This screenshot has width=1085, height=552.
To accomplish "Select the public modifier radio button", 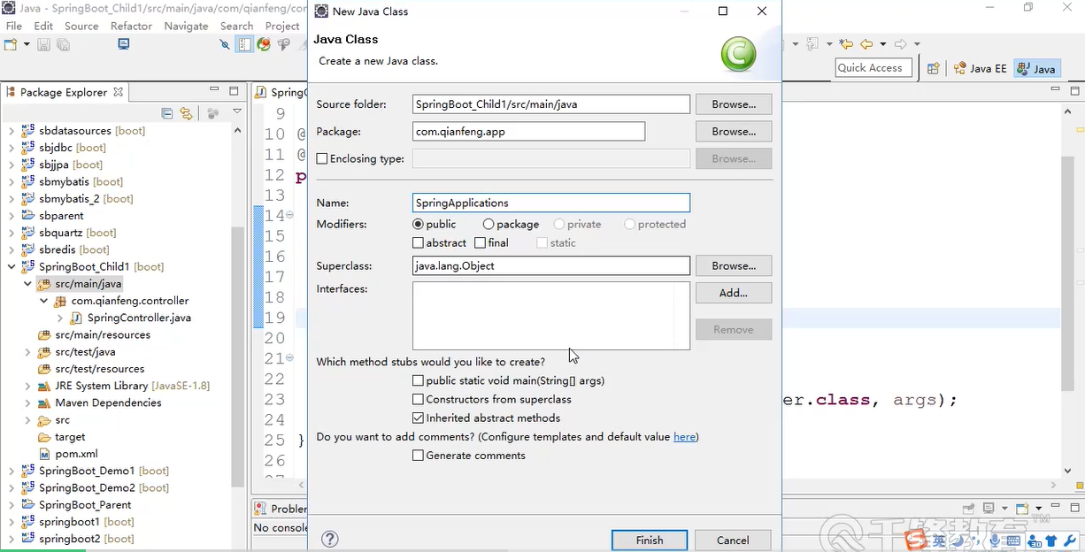I will coord(418,225).
